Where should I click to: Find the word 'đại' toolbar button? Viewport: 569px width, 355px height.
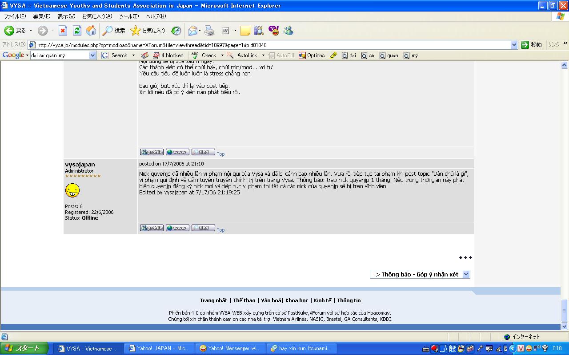click(x=349, y=55)
